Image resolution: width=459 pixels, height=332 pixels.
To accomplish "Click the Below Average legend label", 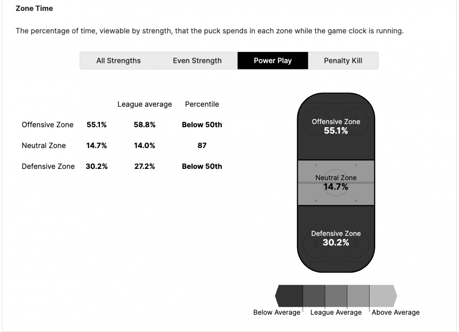I will 277,313.
